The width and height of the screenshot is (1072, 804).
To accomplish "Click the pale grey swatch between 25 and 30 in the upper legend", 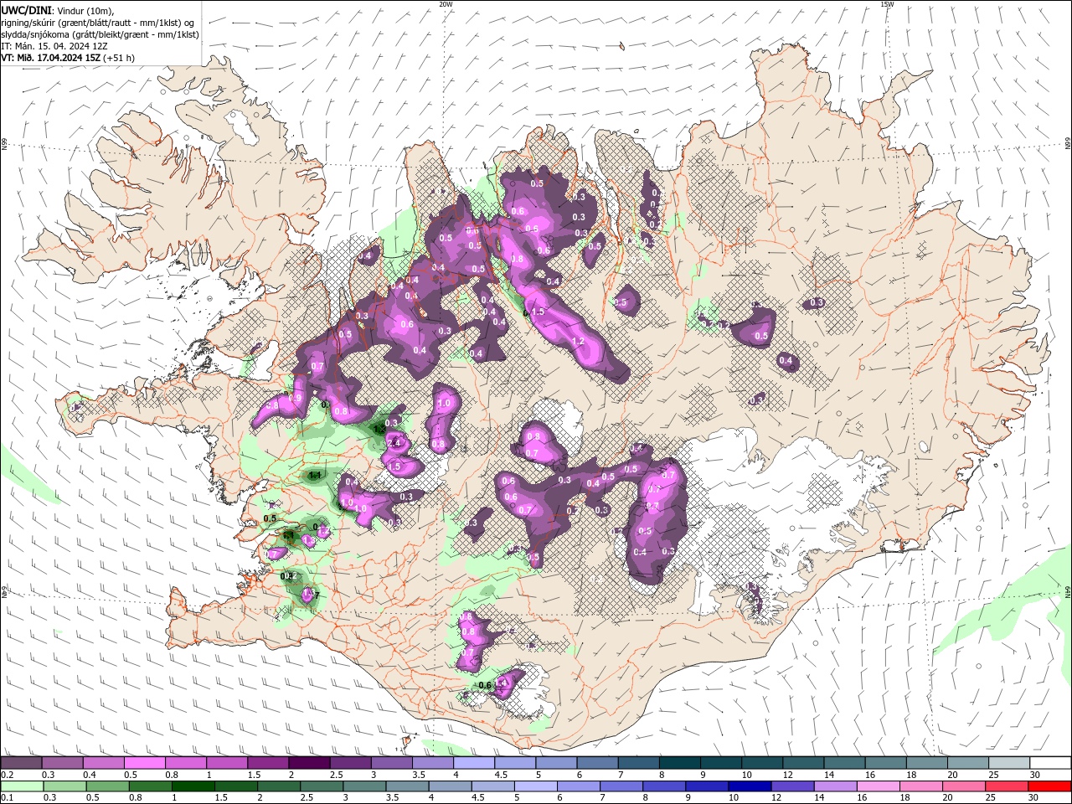I will tap(1010, 763).
